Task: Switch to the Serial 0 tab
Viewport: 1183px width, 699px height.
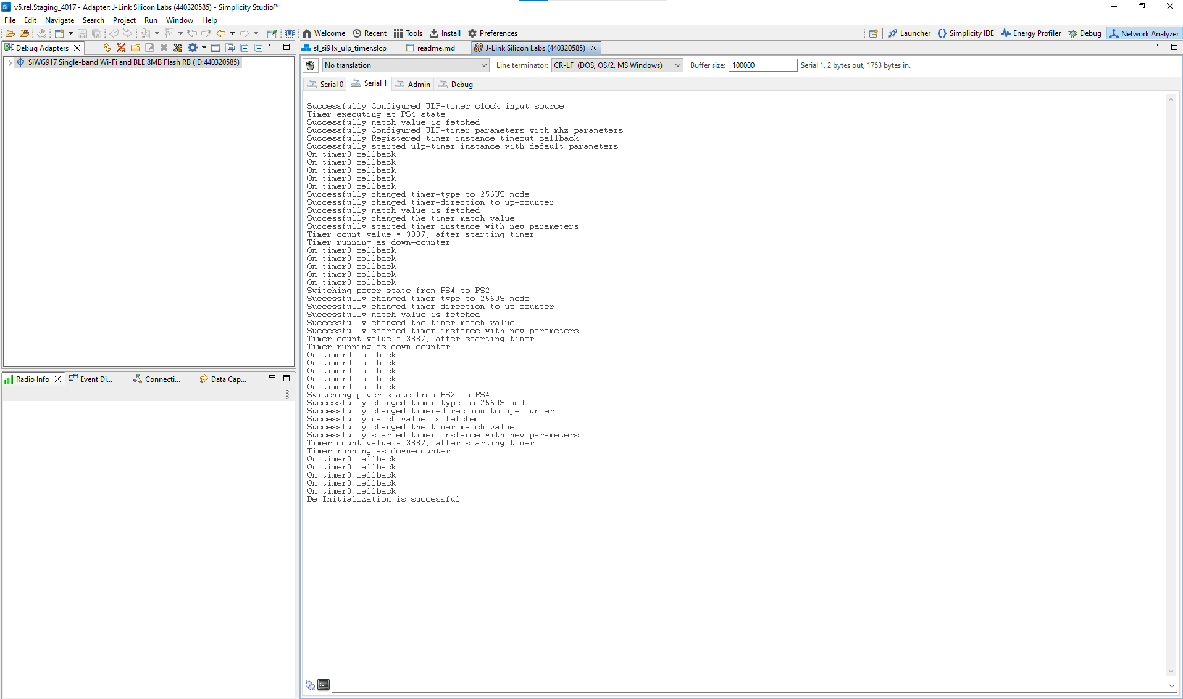Action: tap(325, 84)
